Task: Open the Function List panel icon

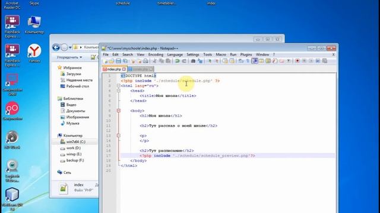Action: (274, 61)
